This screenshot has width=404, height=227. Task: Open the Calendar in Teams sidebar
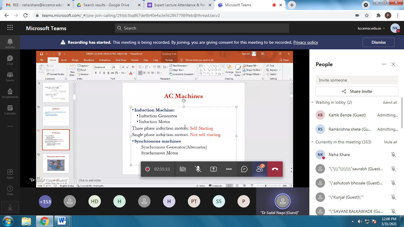click(x=10, y=110)
